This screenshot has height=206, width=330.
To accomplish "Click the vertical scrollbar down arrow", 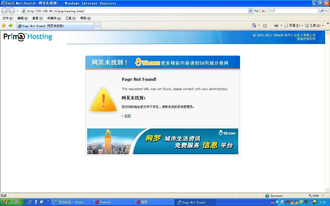I will (x=327, y=190).
